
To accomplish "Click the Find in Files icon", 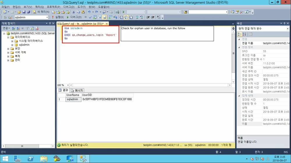I will pos(185,12).
